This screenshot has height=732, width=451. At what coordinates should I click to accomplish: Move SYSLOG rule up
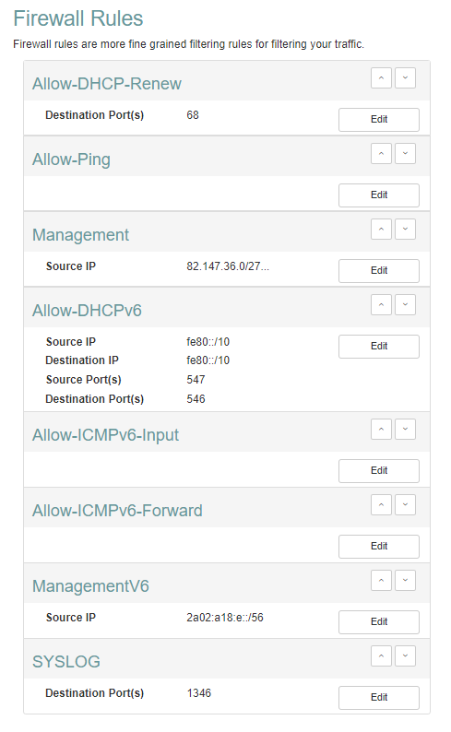click(381, 656)
